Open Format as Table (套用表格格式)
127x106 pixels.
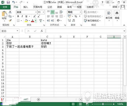coord(93,16)
